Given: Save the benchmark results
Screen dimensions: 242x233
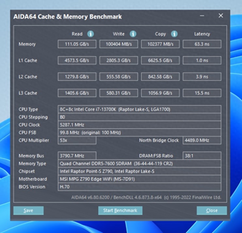Looking at the screenshot, I should coord(28,211).
